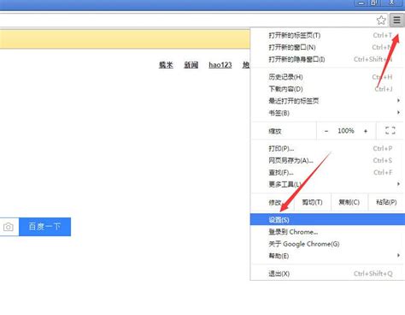Click the 粘贴(P) button

tap(386, 202)
